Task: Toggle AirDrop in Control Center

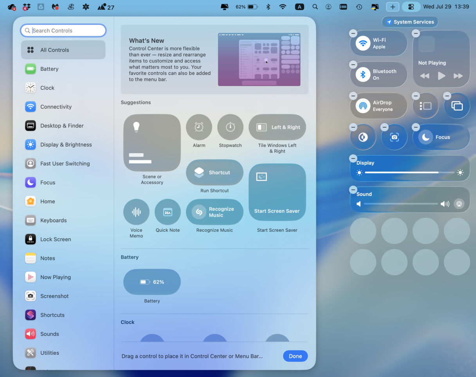Action: (363, 106)
